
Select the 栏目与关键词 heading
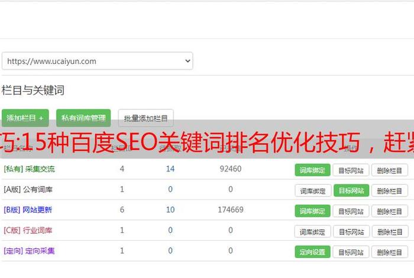click(33, 90)
